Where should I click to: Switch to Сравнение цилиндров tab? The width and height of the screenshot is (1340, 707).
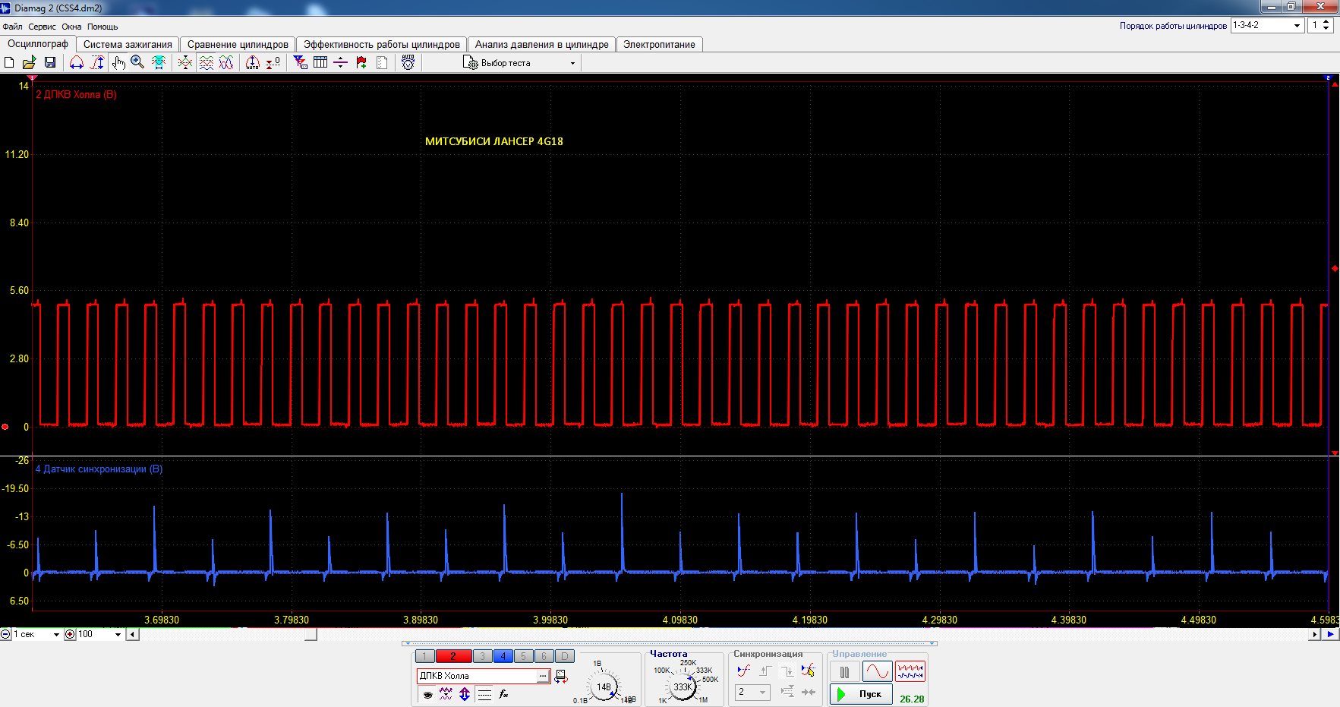click(x=238, y=45)
